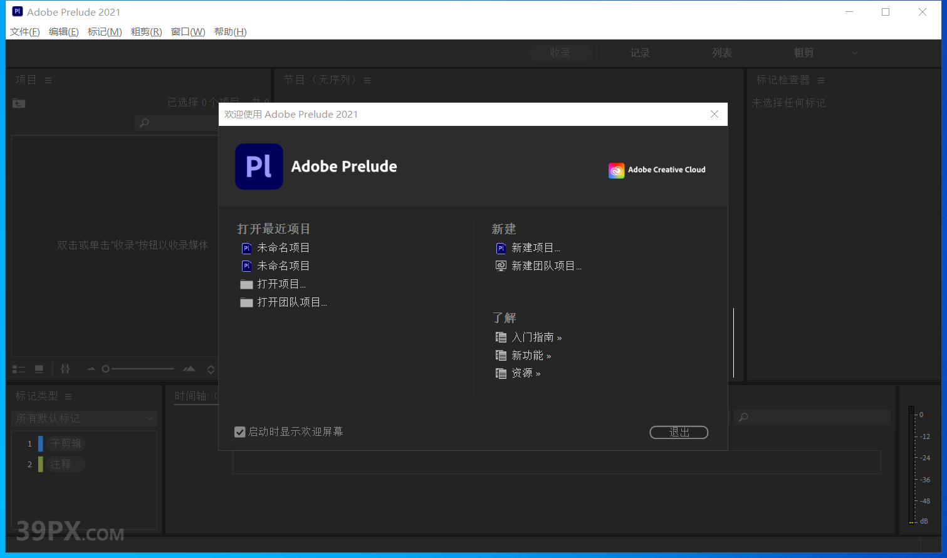The image size is (947, 558).
Task: Expand the 所有默认标记 dropdown
Action: coord(84,418)
